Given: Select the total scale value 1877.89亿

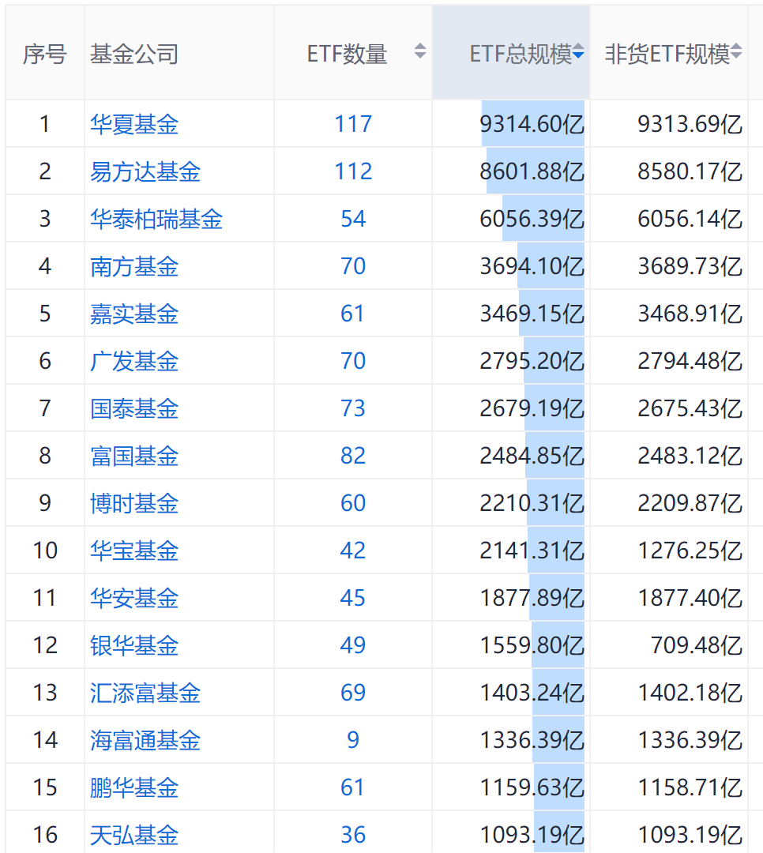Looking at the screenshot, I should coord(532,597).
